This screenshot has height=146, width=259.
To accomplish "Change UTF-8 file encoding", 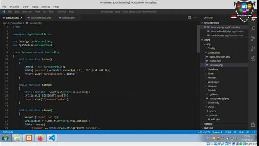I will (x=228, y=132).
